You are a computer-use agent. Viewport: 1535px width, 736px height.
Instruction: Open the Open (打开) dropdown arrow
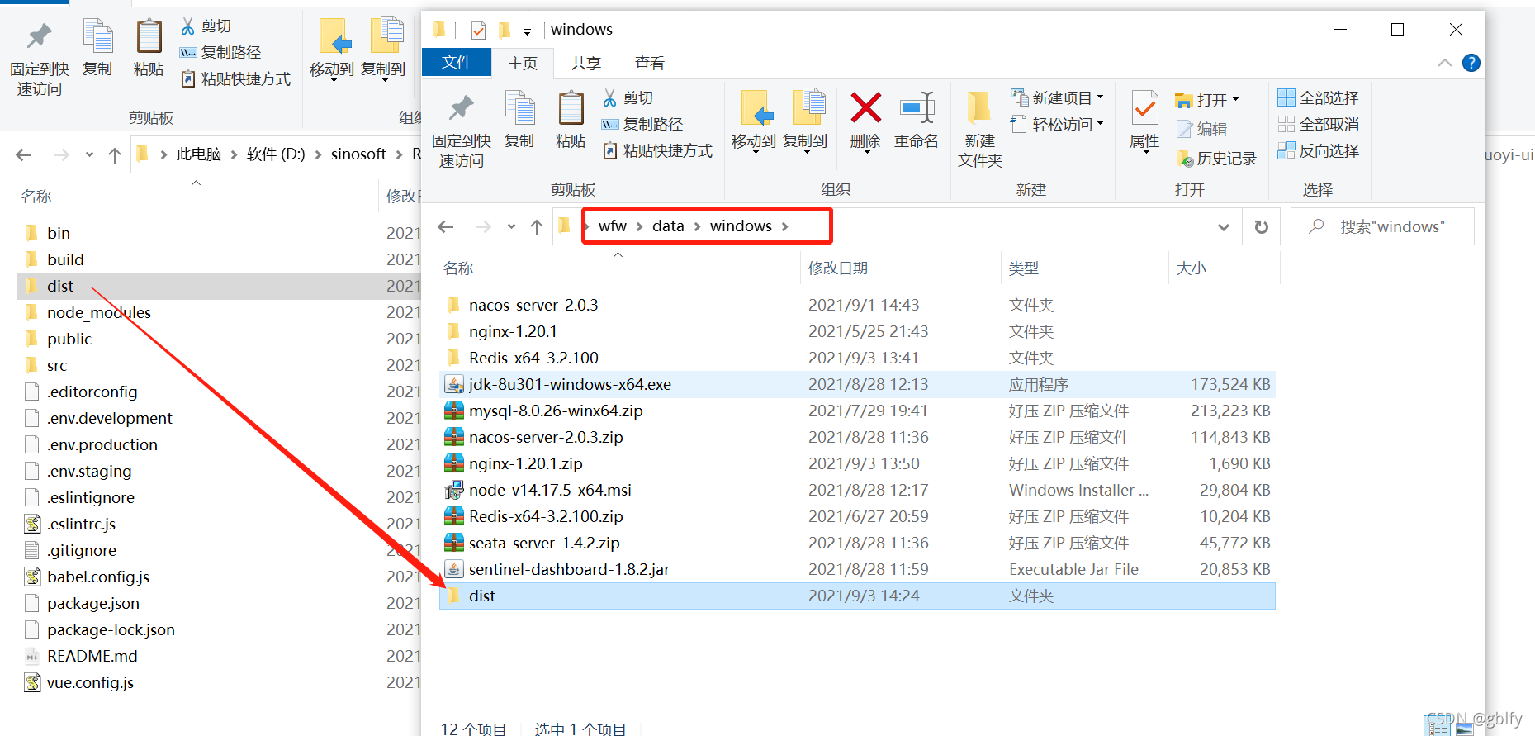tap(1235, 99)
